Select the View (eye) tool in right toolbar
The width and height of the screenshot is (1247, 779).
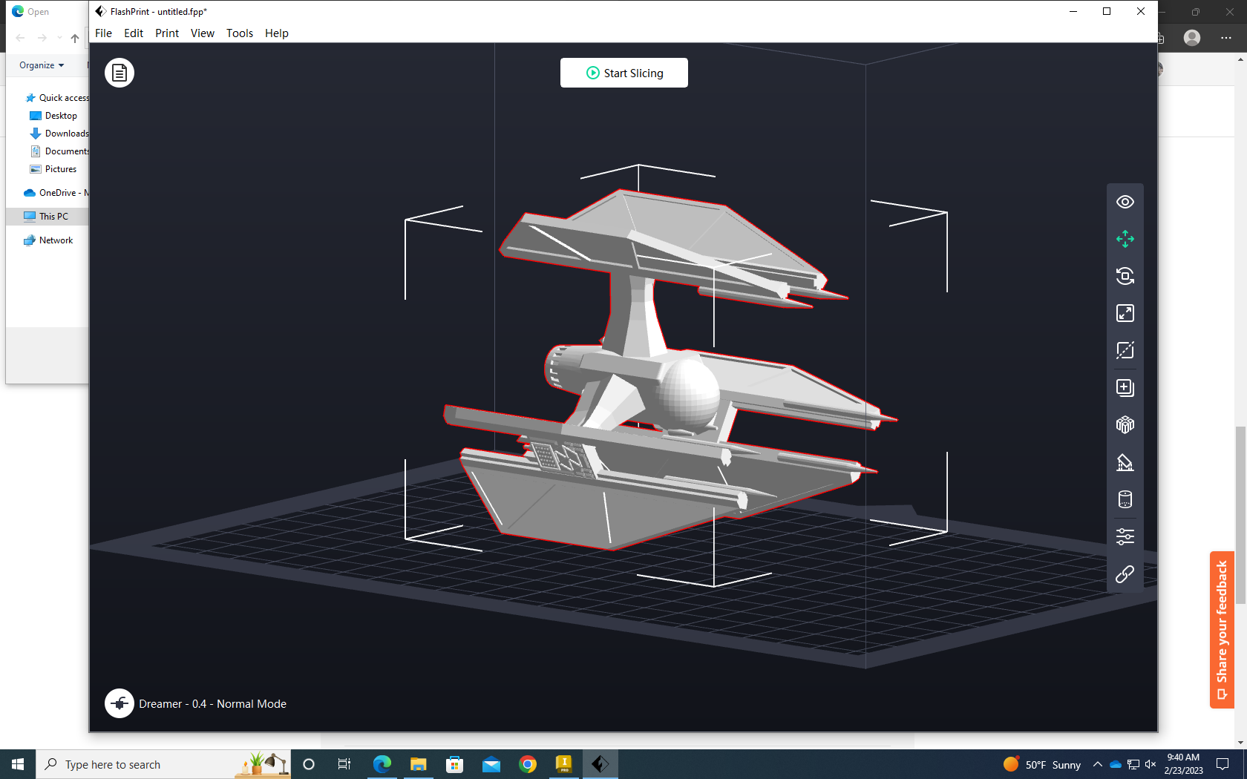(1125, 202)
